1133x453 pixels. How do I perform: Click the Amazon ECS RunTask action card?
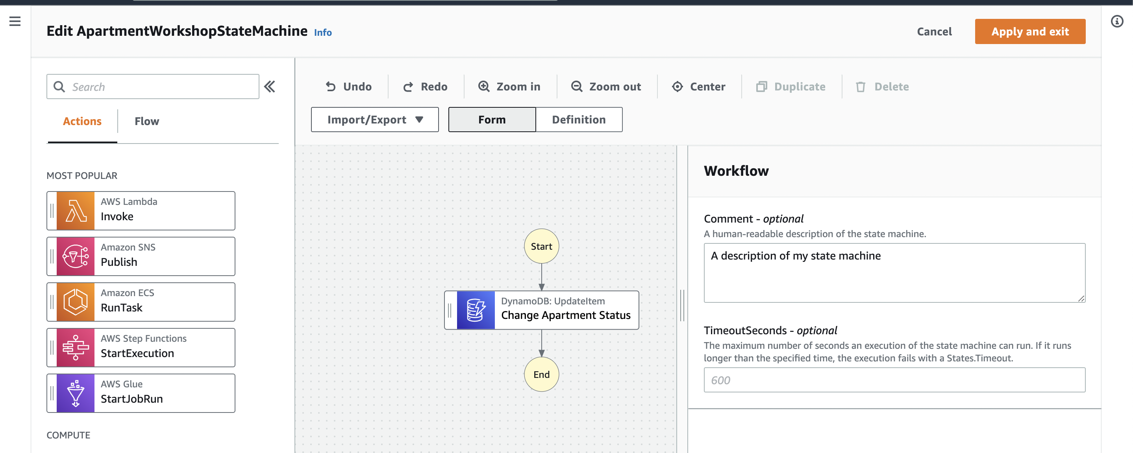pyautogui.click(x=141, y=302)
